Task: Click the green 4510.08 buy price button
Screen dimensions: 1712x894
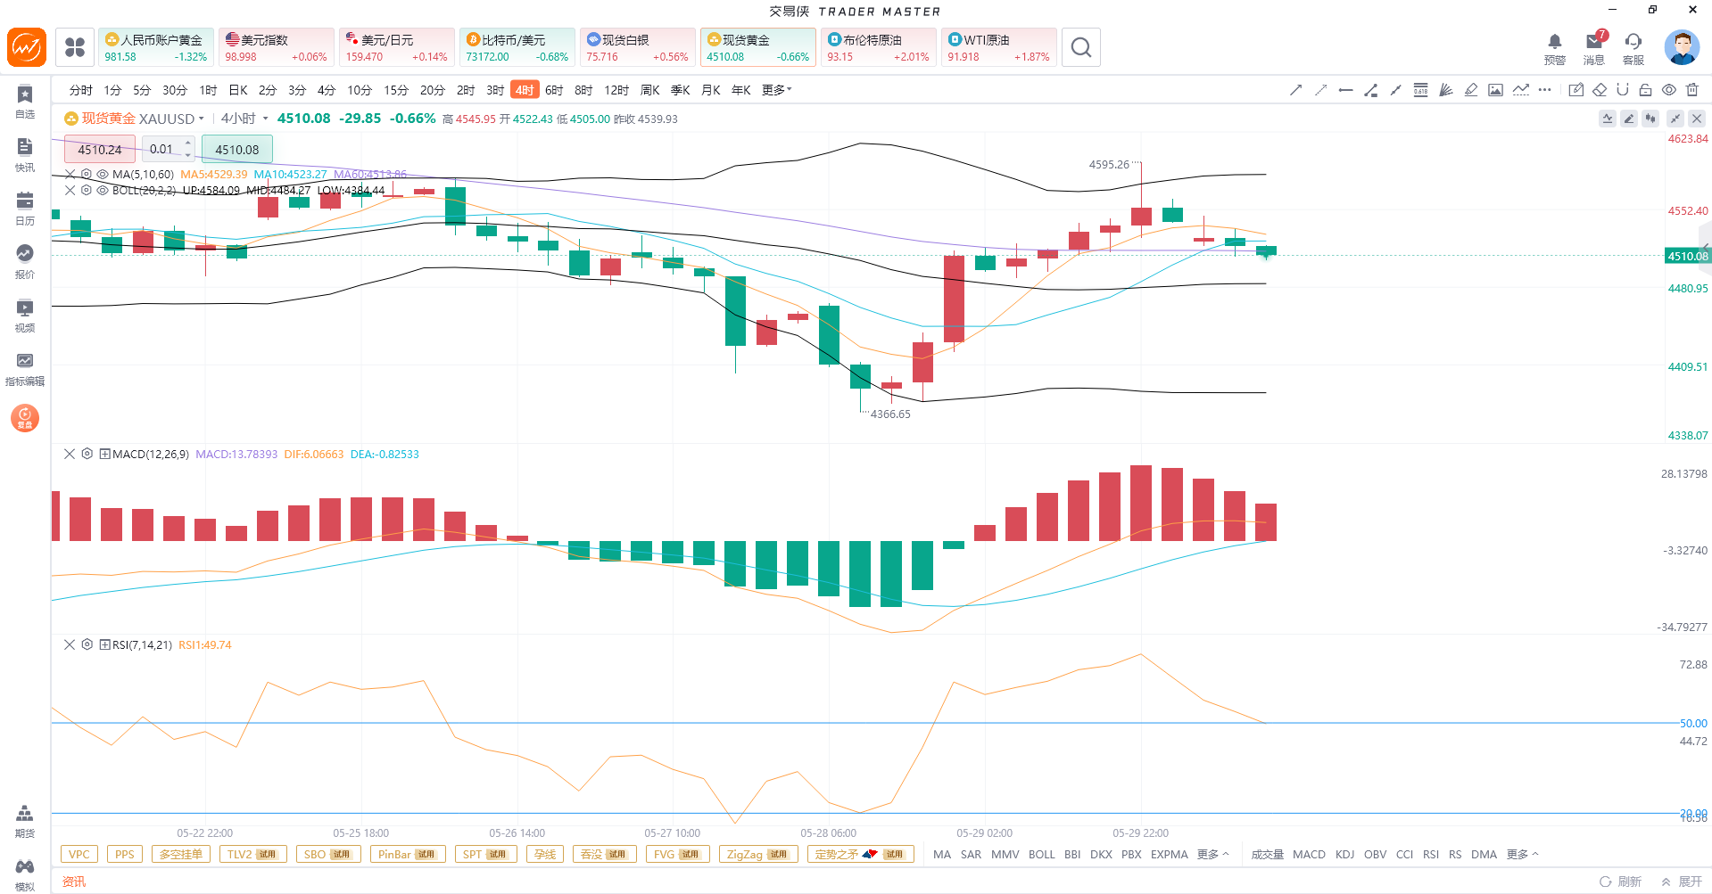Action: 237,149
